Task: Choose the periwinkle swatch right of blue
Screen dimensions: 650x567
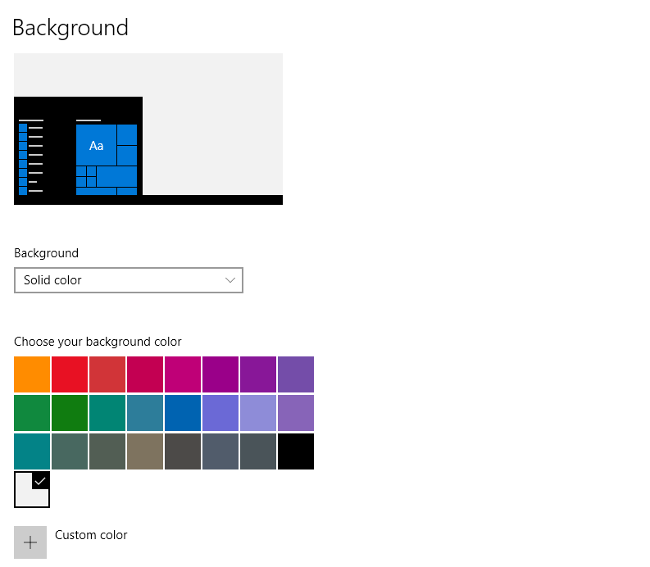Action: 220,413
